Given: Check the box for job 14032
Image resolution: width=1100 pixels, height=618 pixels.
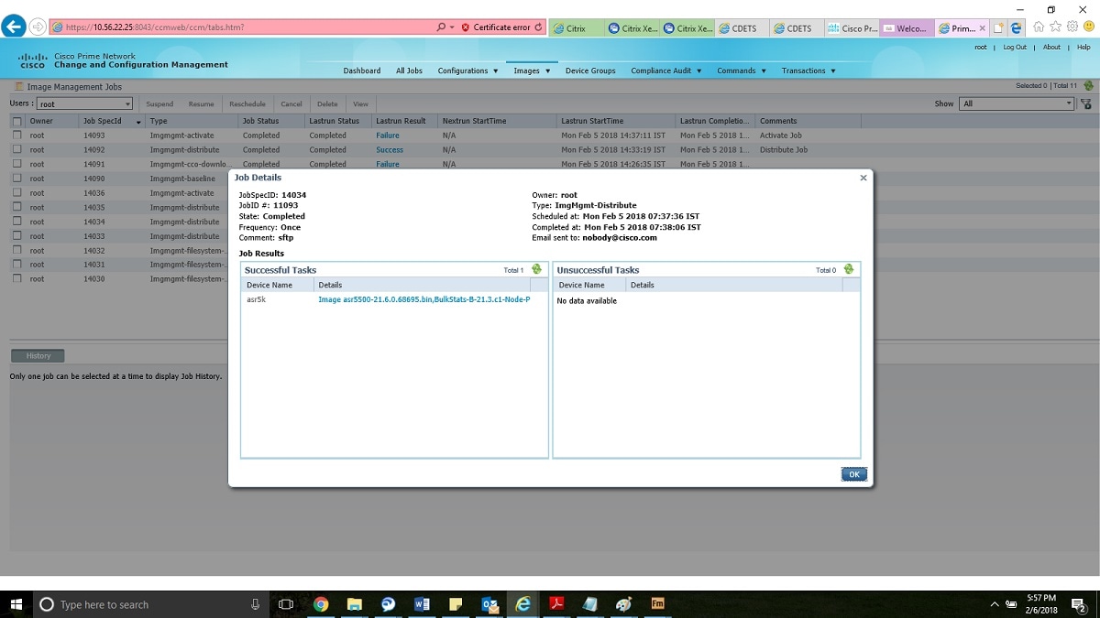Looking at the screenshot, I should point(16,250).
